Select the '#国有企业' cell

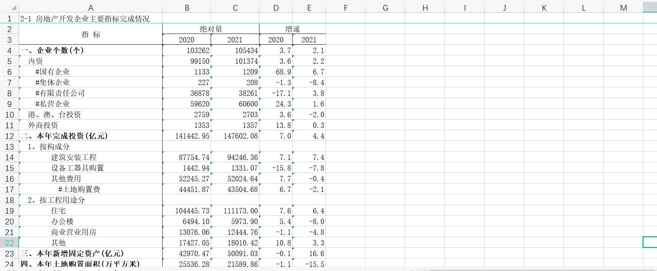pos(91,72)
